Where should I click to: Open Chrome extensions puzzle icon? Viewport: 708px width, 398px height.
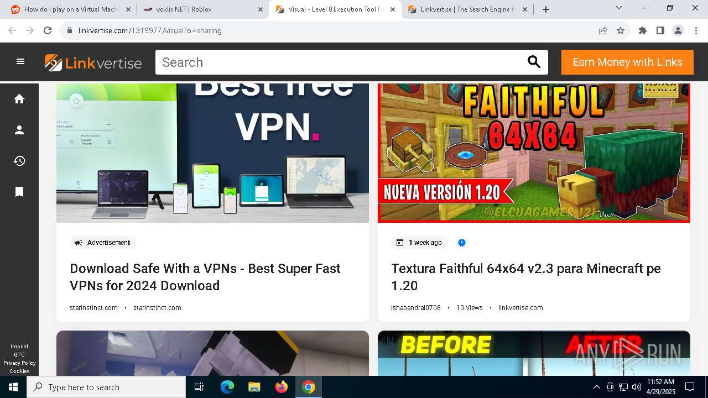click(643, 30)
